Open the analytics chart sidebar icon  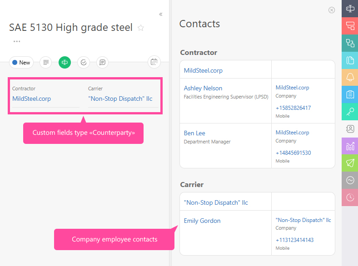pos(350,146)
